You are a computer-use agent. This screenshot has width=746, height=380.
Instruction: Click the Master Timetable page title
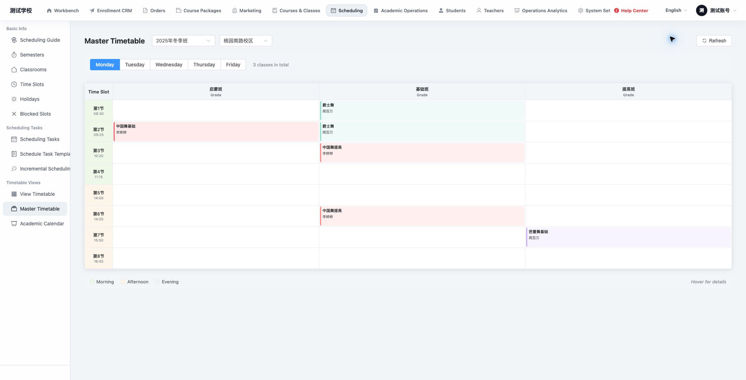(115, 41)
